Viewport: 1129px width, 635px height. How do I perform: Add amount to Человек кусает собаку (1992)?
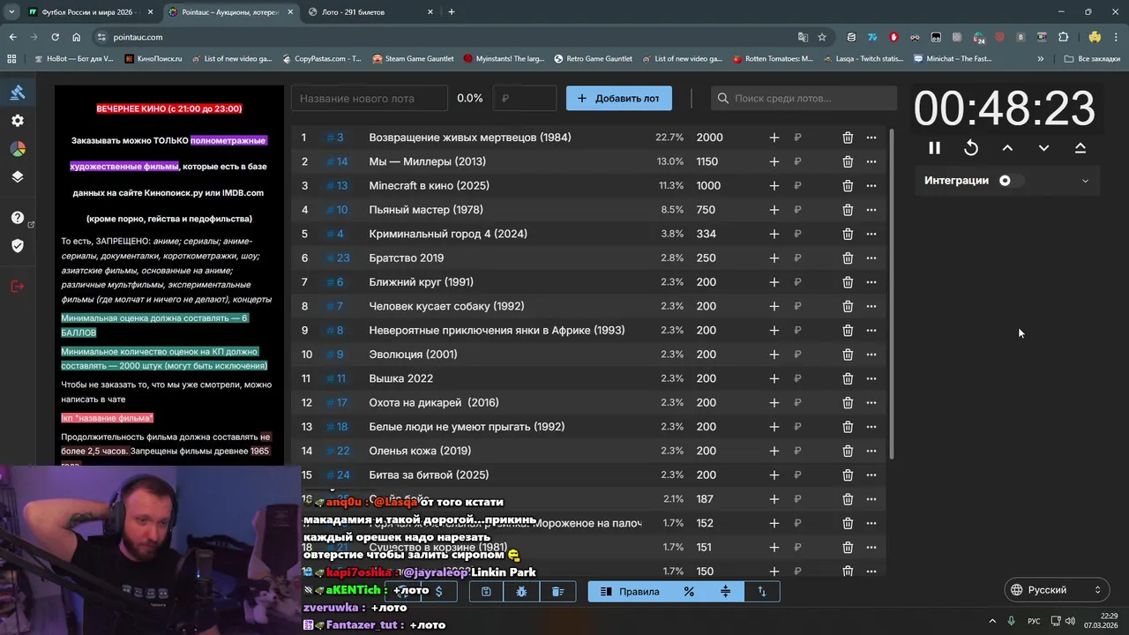774,306
